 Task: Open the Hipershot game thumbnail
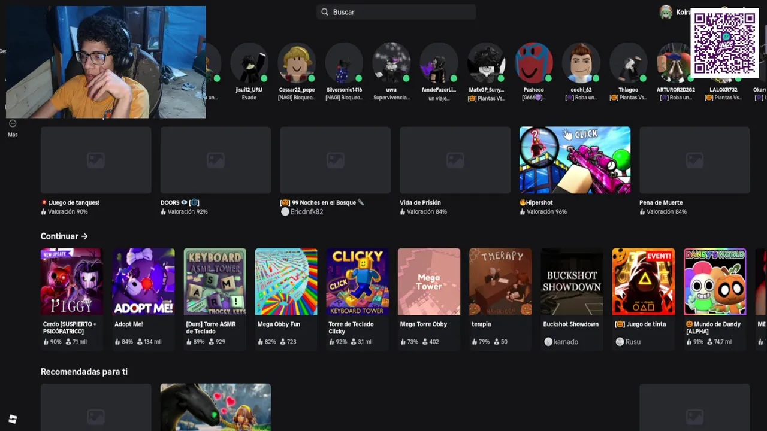pyautogui.click(x=575, y=160)
